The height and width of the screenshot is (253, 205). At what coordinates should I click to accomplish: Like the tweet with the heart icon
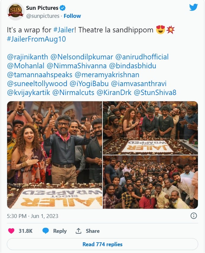(11, 231)
